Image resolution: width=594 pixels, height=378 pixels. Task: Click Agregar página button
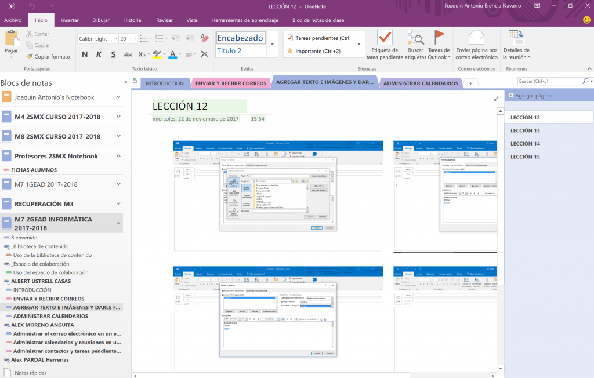click(530, 96)
